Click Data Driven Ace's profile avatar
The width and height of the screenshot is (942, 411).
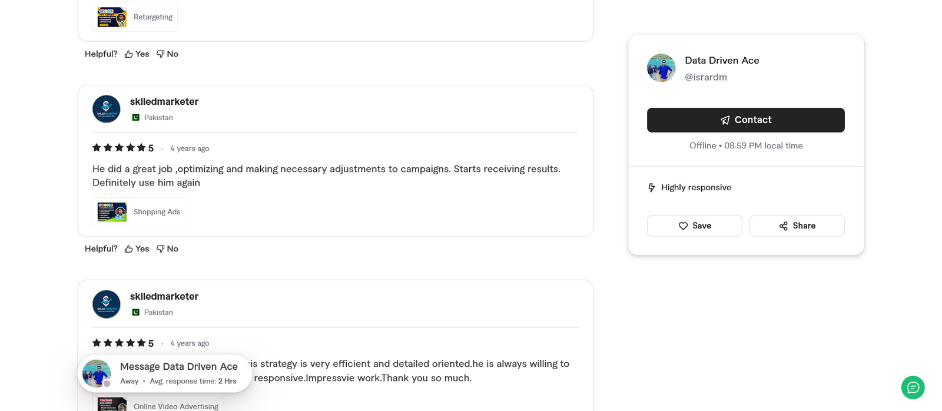click(661, 67)
